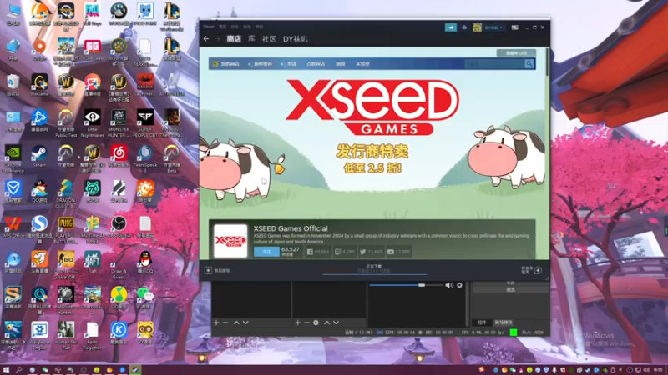Open the Windows Start menu
Screen dimensions: 668x375
click(x=6, y=370)
